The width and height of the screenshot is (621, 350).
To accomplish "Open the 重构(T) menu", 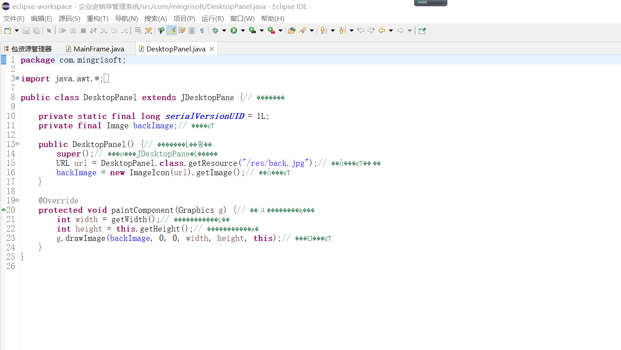I will 97,19.
